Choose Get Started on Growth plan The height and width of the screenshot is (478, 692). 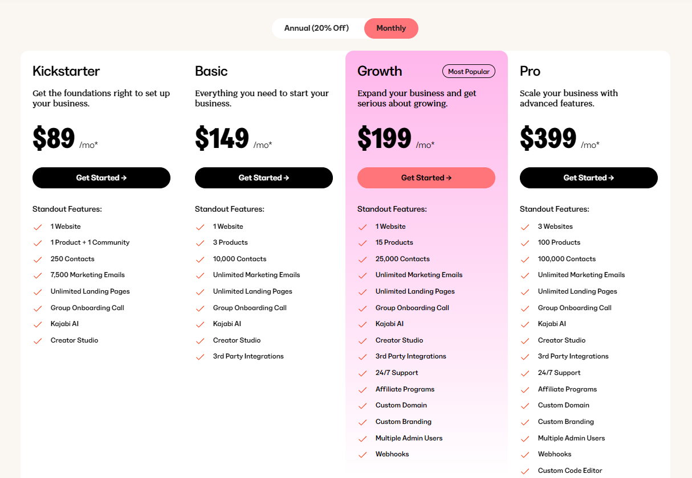coord(426,178)
